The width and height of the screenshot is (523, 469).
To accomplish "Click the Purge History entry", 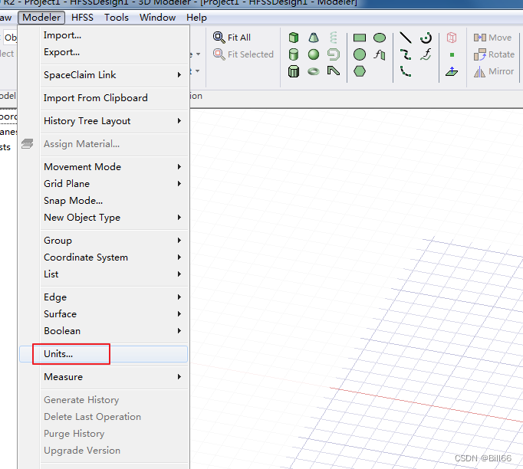I will [104, 434].
